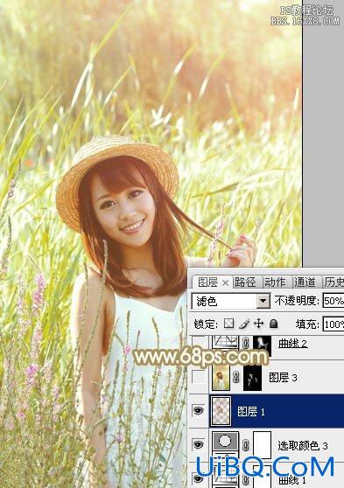Select the 曲线 1 white layer mask

262,478
